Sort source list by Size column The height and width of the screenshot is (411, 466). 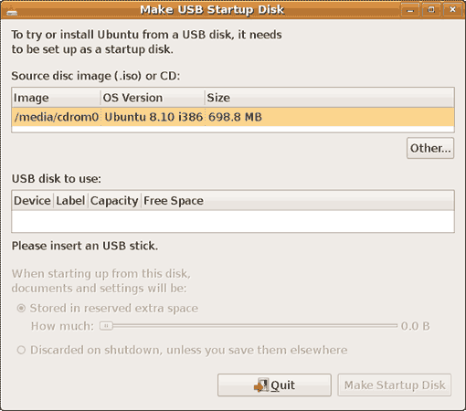point(329,98)
